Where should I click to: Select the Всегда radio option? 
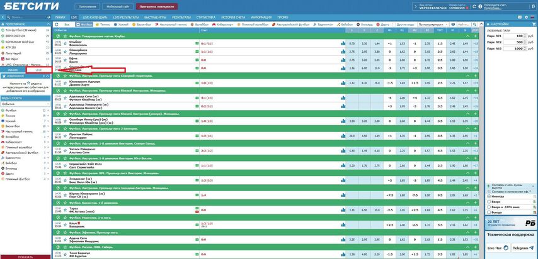pos(489,212)
